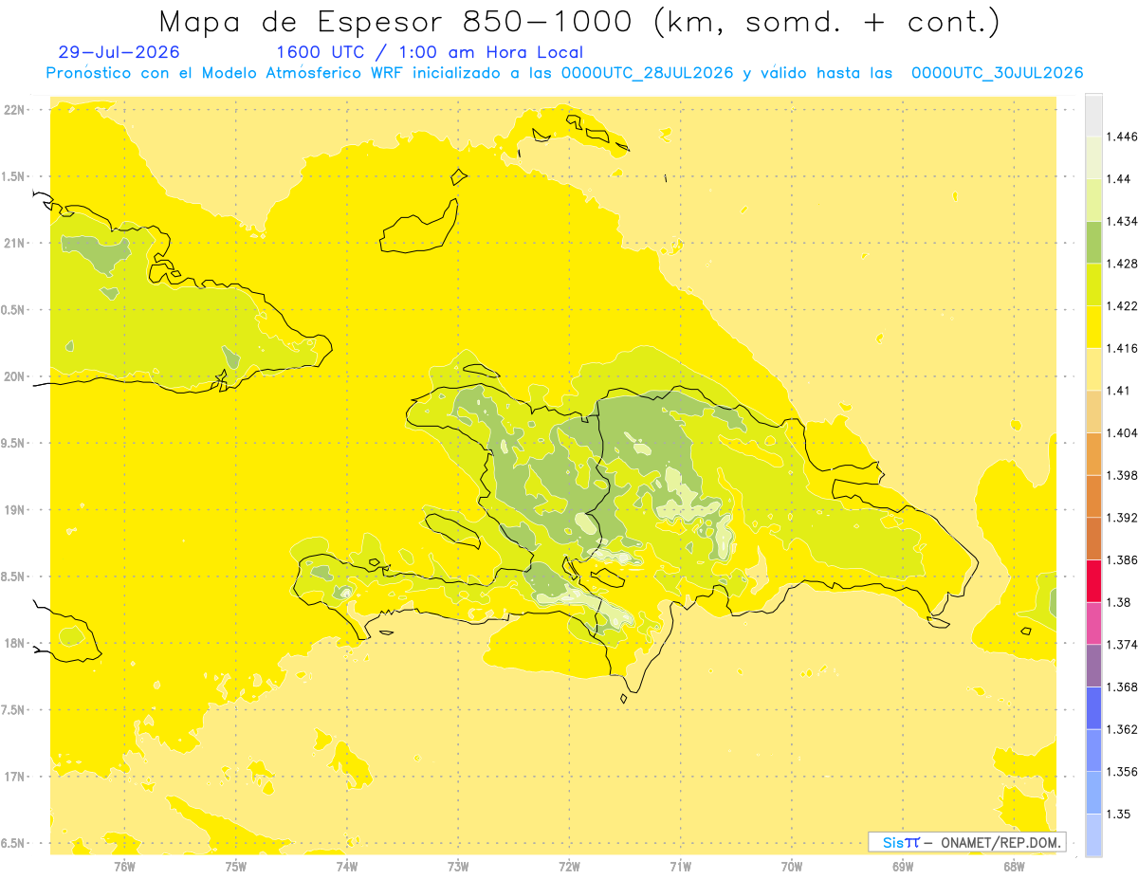Click the legend value '1.404'
Screen dimensions: 1138x879
click(x=1122, y=432)
